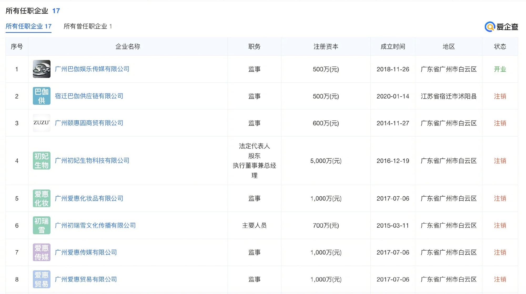Click the ZUZU company logo icon
Screen dimensions: 526x294
tap(42, 123)
